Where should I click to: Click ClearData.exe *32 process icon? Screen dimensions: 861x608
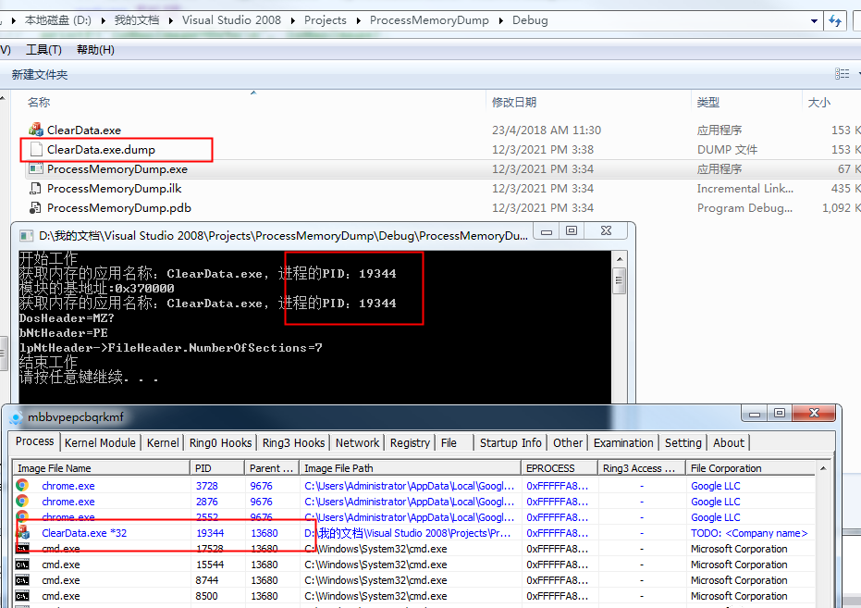22,532
